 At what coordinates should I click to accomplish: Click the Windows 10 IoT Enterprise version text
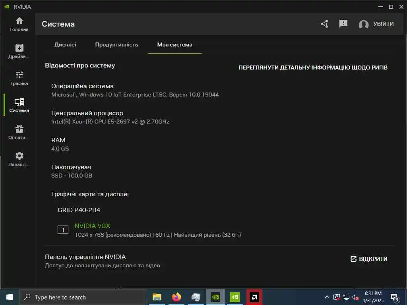pos(135,95)
